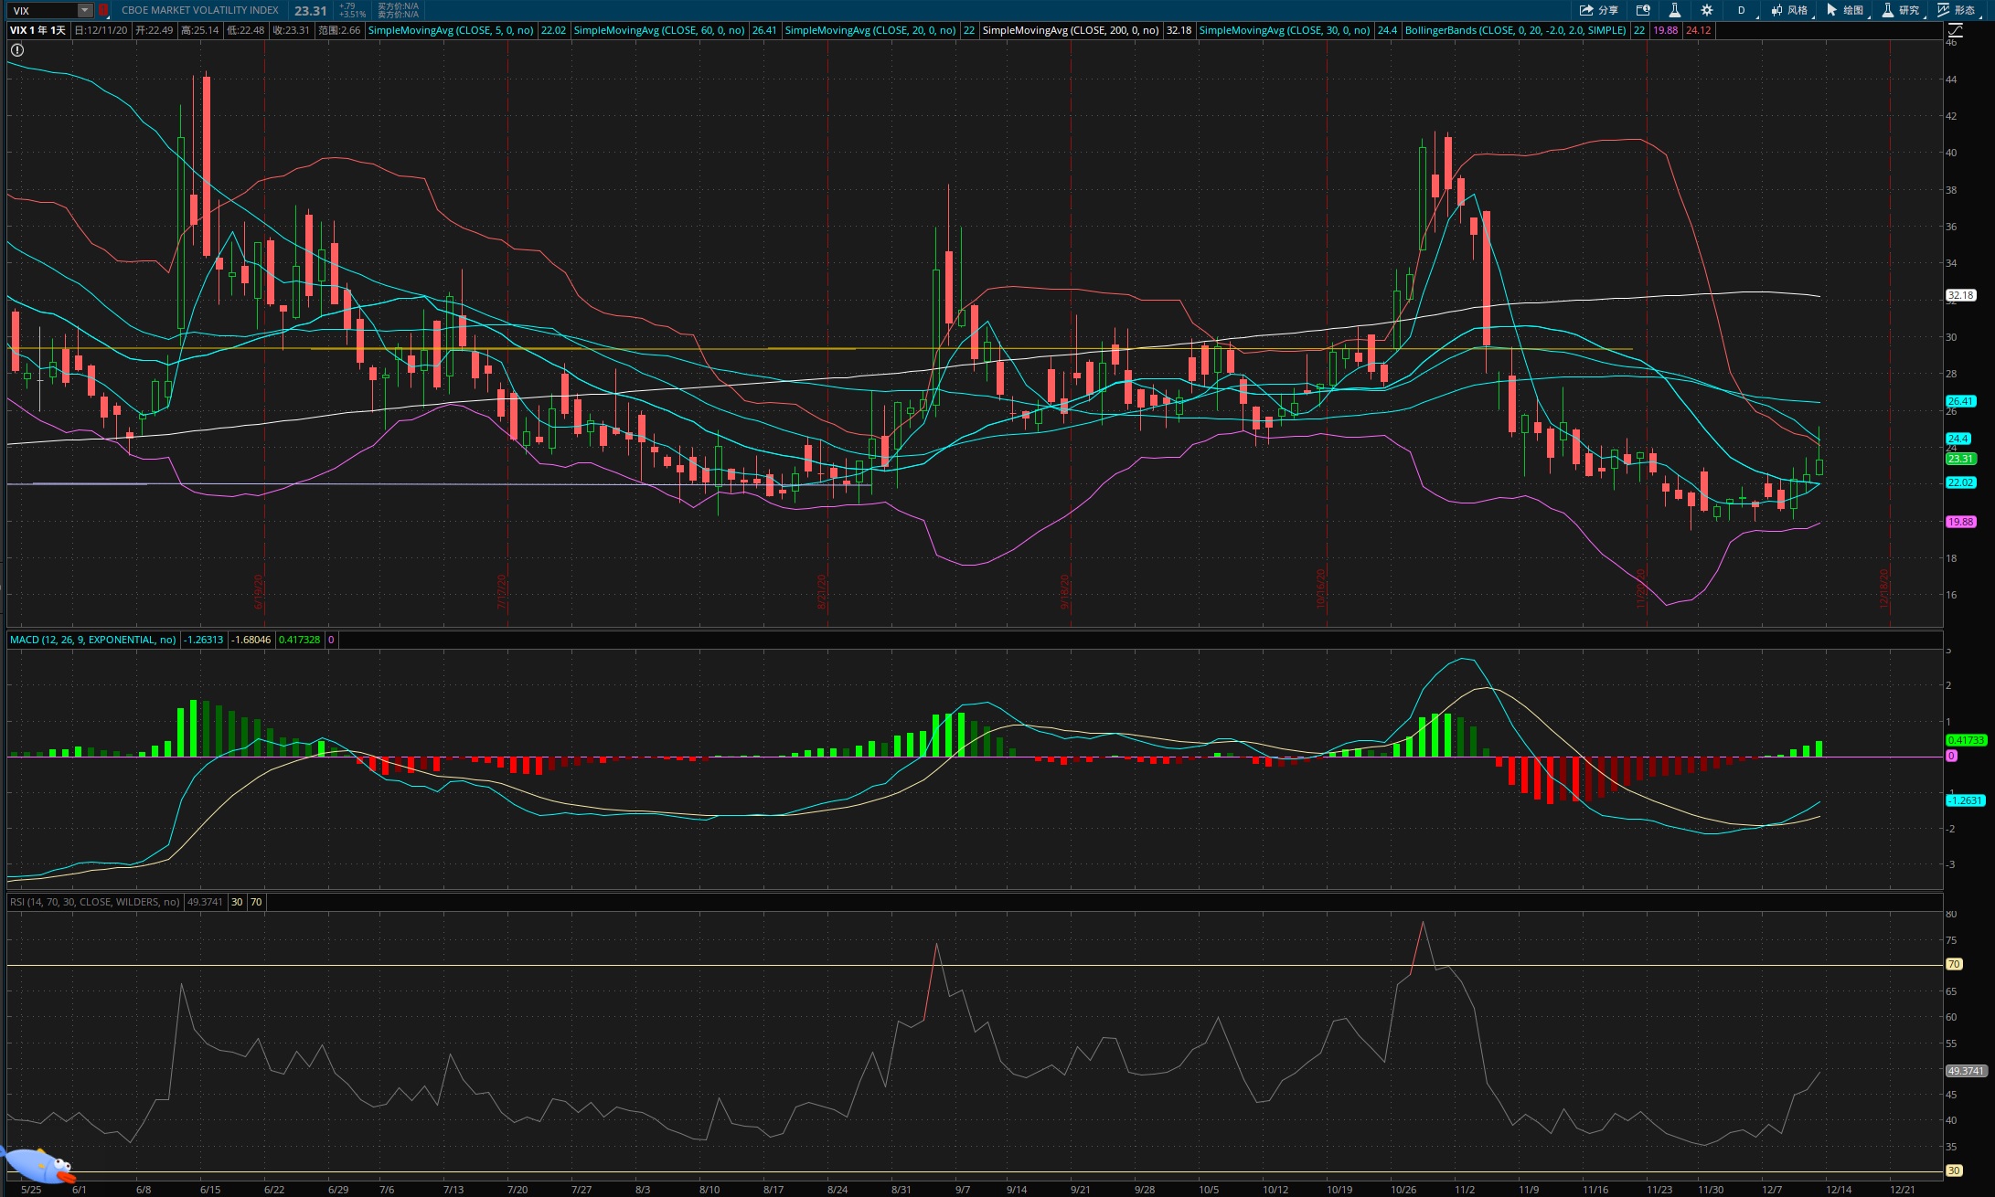Viewport: 1995px width, 1197px height.
Task: Click the VIX symbol input field
Action: 43,10
